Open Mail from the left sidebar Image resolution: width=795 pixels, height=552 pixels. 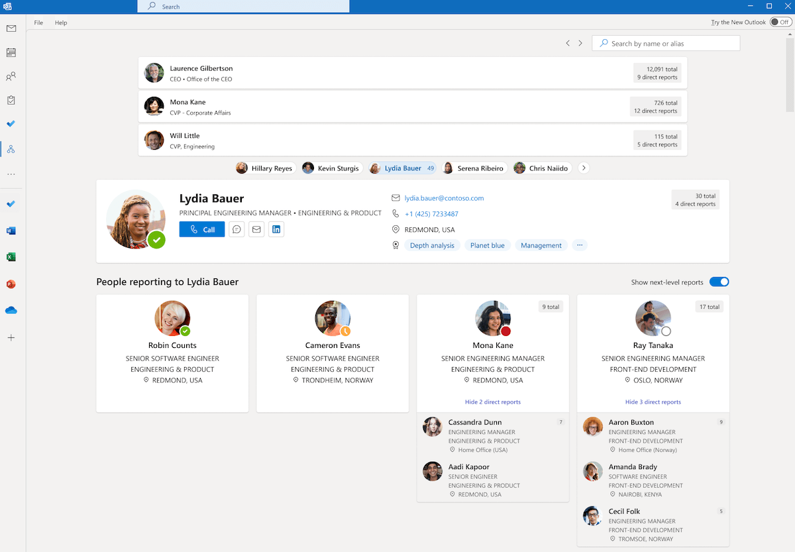pos(11,28)
